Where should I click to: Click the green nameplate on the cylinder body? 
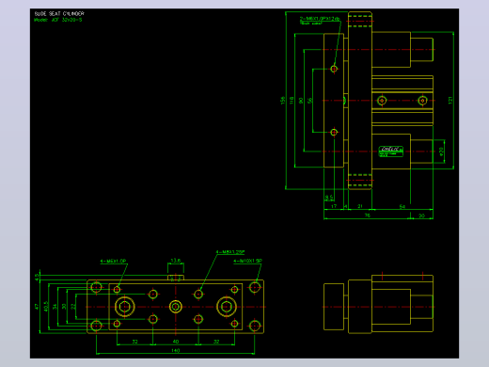(x=391, y=152)
